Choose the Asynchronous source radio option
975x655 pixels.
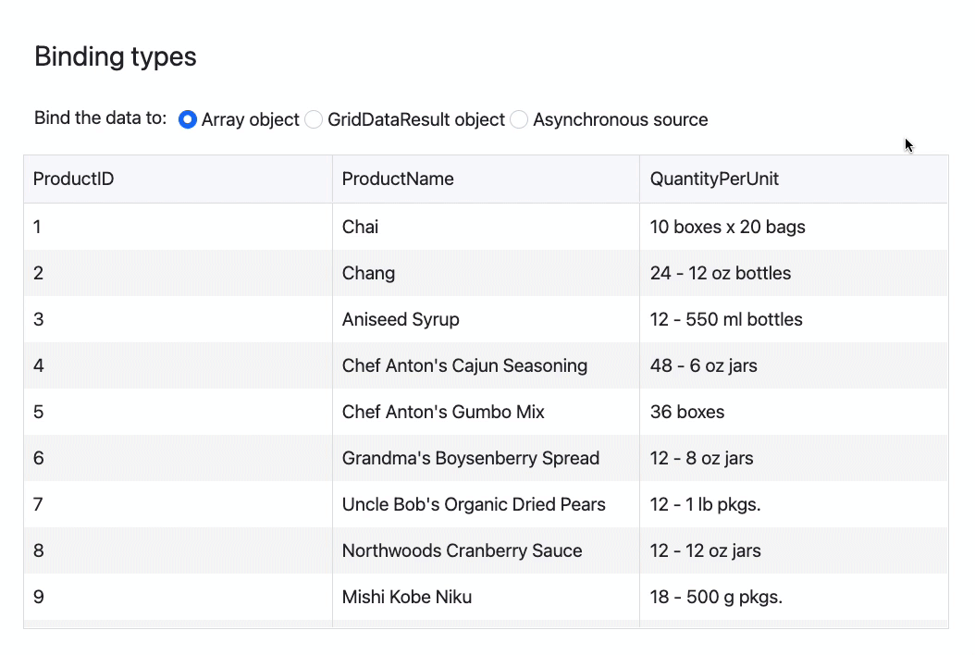[519, 119]
